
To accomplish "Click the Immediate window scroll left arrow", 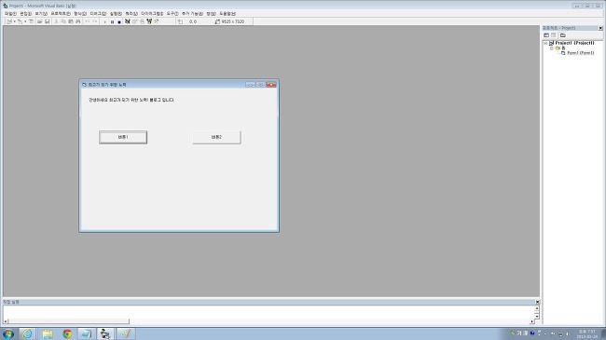I will pyautogui.click(x=6, y=321).
